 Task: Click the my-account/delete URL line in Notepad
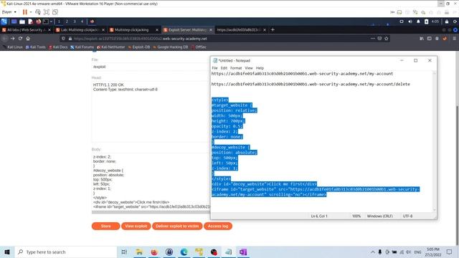pyautogui.click(x=311, y=84)
